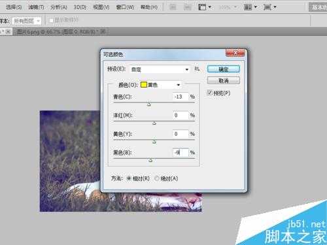Toggle the 预览(P) checkbox
327x245 pixels.
209,93
